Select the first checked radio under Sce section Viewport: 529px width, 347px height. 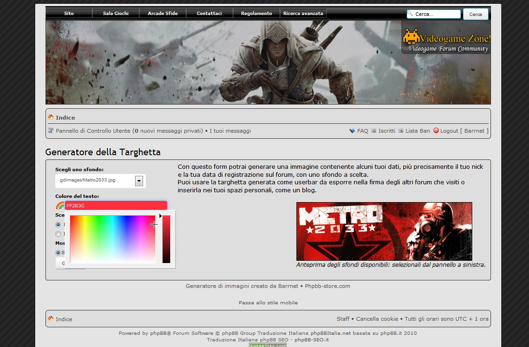[58, 225]
